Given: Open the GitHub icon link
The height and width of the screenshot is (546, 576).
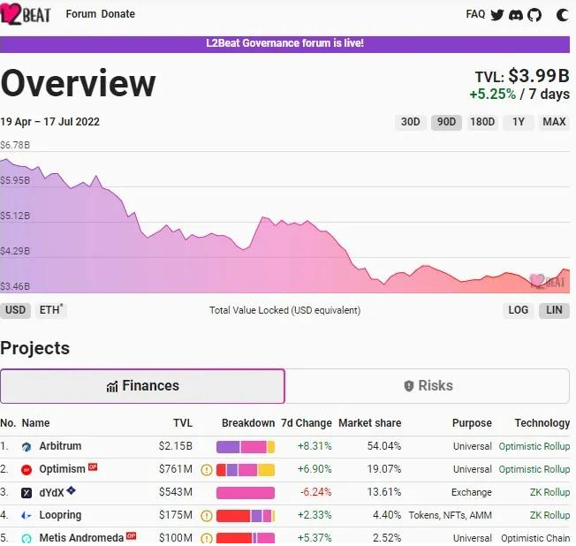Looking at the screenshot, I should [534, 15].
